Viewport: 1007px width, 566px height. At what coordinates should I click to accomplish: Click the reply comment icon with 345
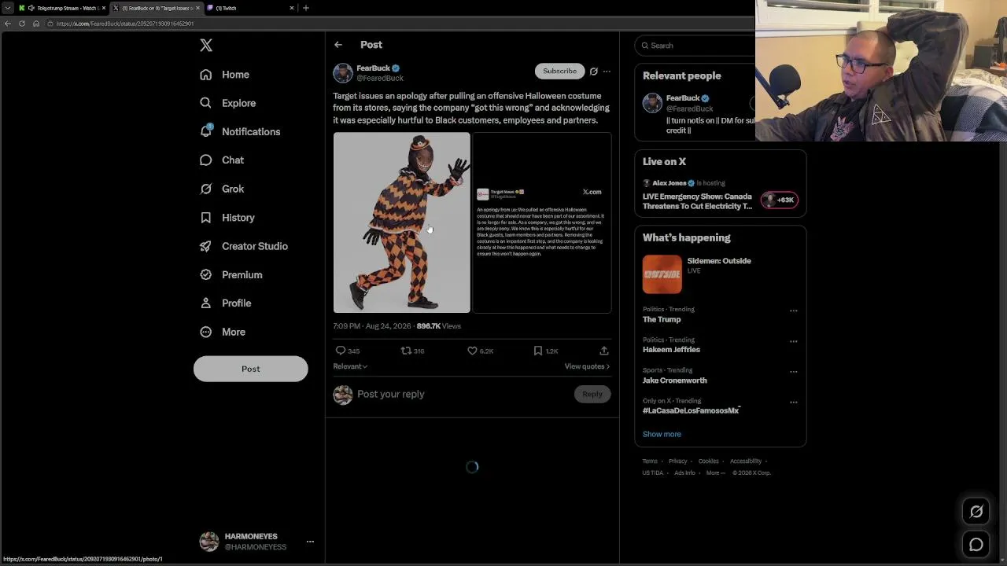pos(341,351)
